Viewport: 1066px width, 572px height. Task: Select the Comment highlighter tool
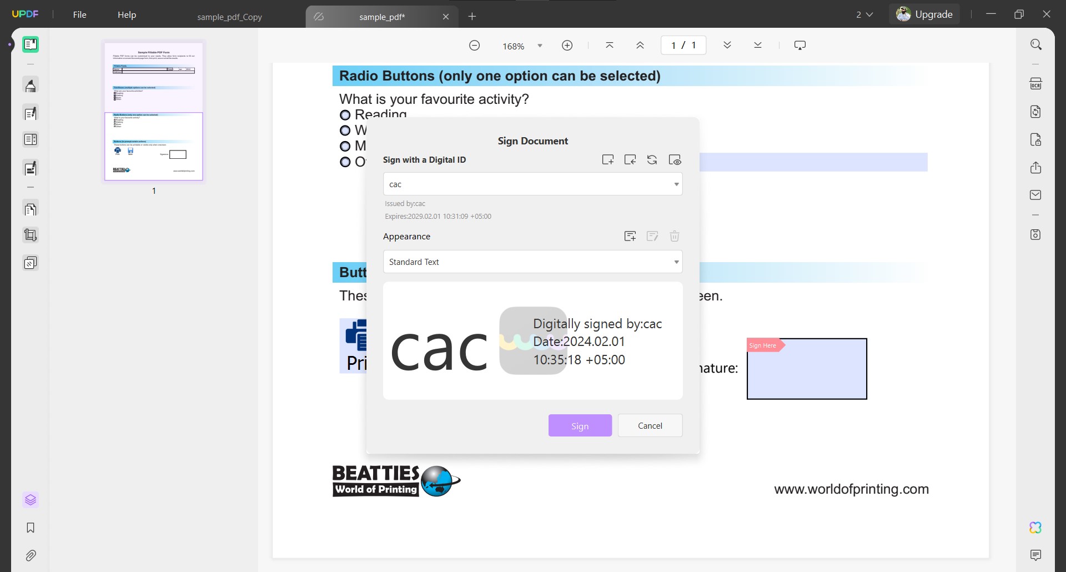point(31,86)
